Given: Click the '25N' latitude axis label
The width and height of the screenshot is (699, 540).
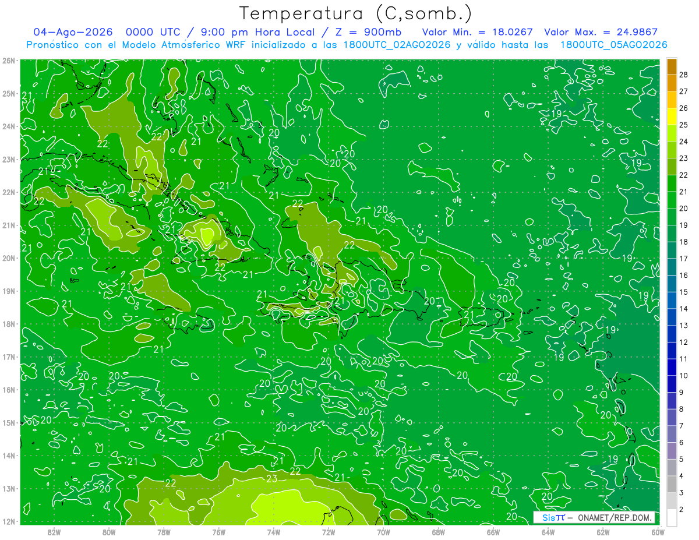Looking at the screenshot, I should pos(9,93).
